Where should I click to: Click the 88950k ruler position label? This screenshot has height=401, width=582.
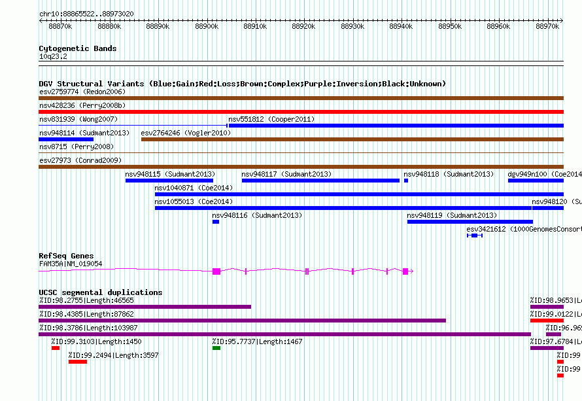(x=450, y=26)
